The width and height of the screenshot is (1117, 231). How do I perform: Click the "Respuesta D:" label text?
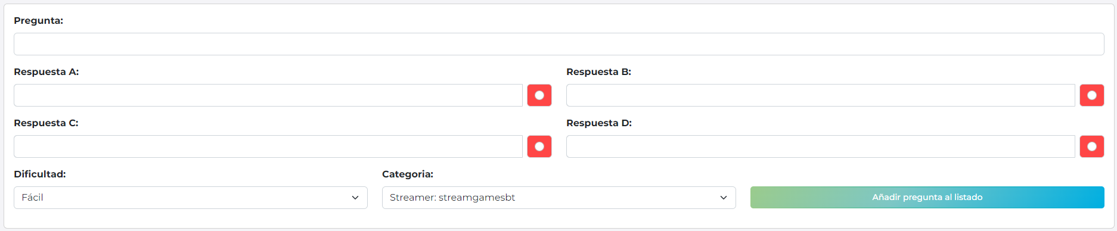pyautogui.click(x=599, y=123)
